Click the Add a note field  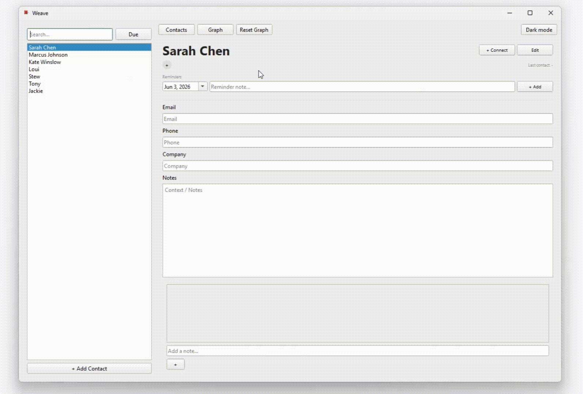point(358,351)
